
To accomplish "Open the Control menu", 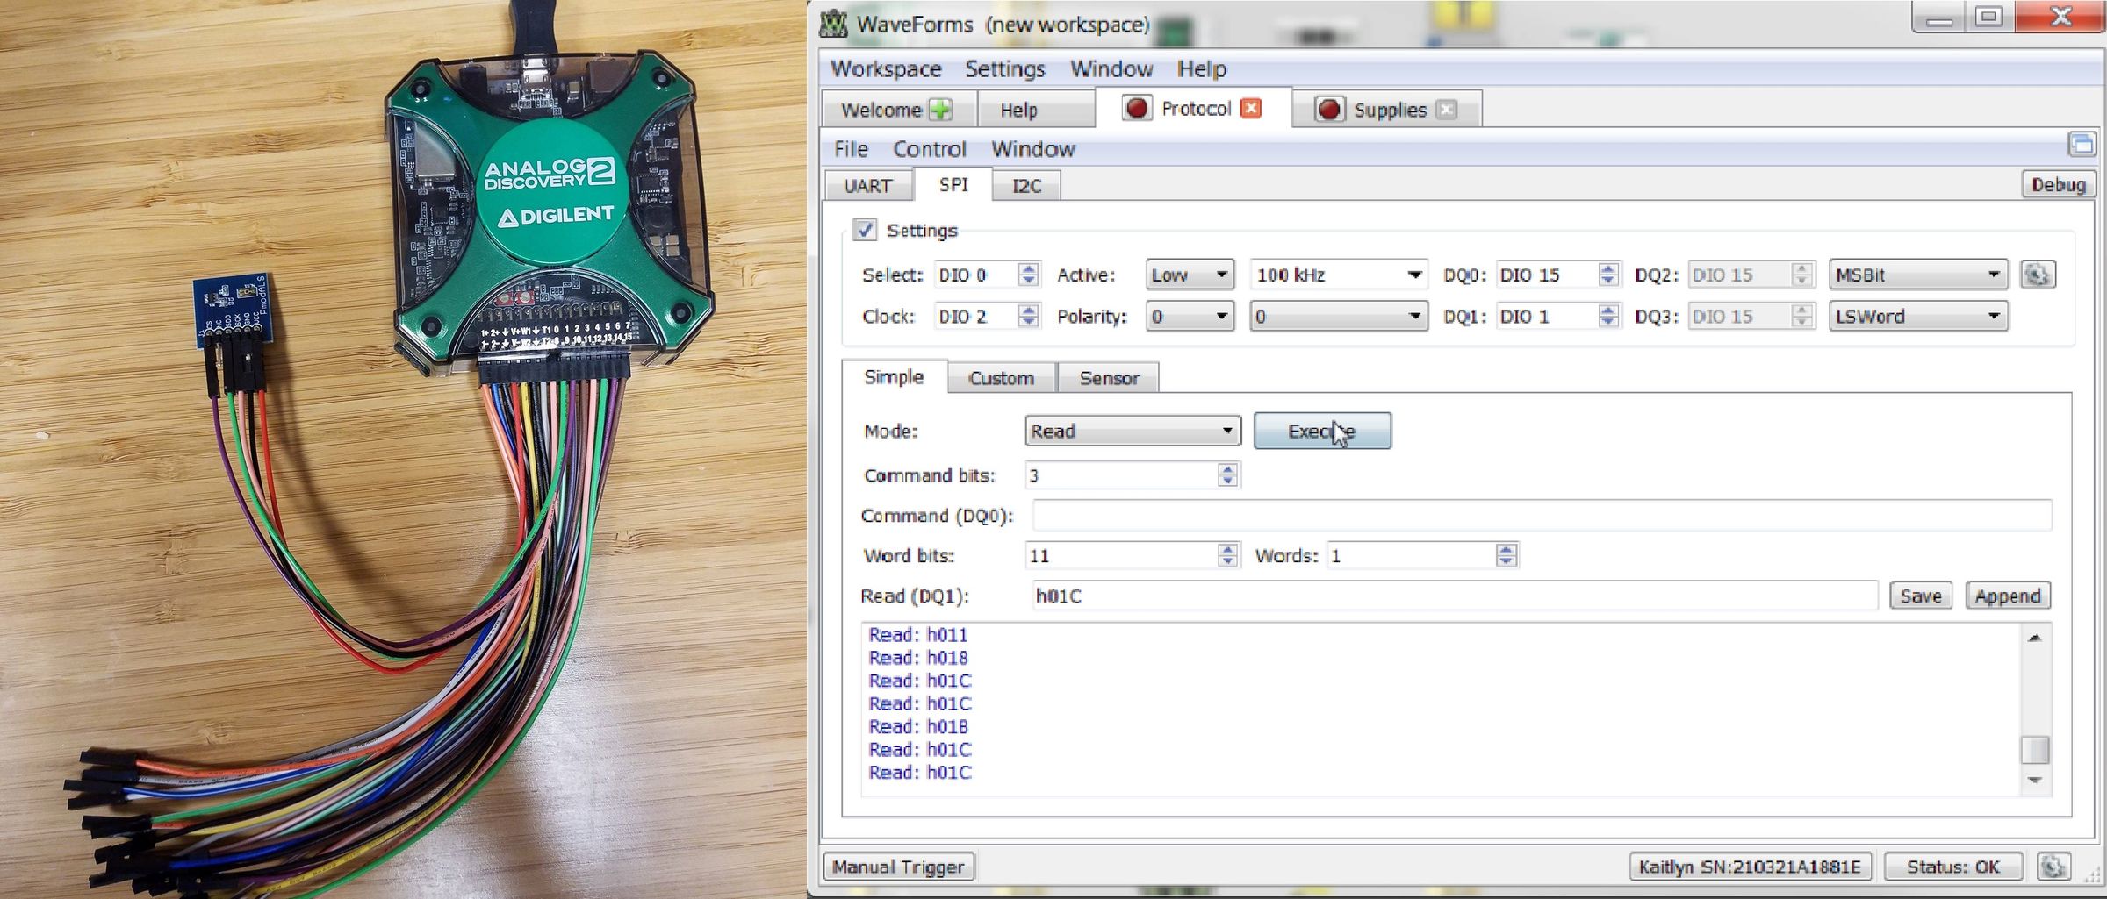I will point(929,149).
